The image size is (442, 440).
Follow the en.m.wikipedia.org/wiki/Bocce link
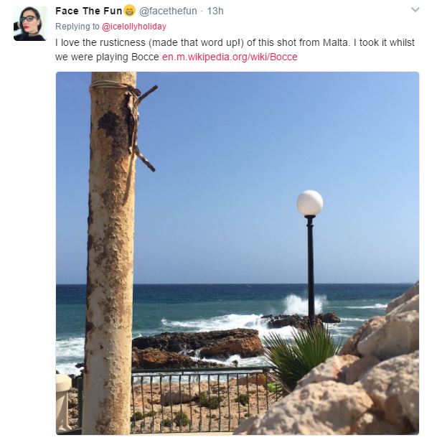[230, 57]
